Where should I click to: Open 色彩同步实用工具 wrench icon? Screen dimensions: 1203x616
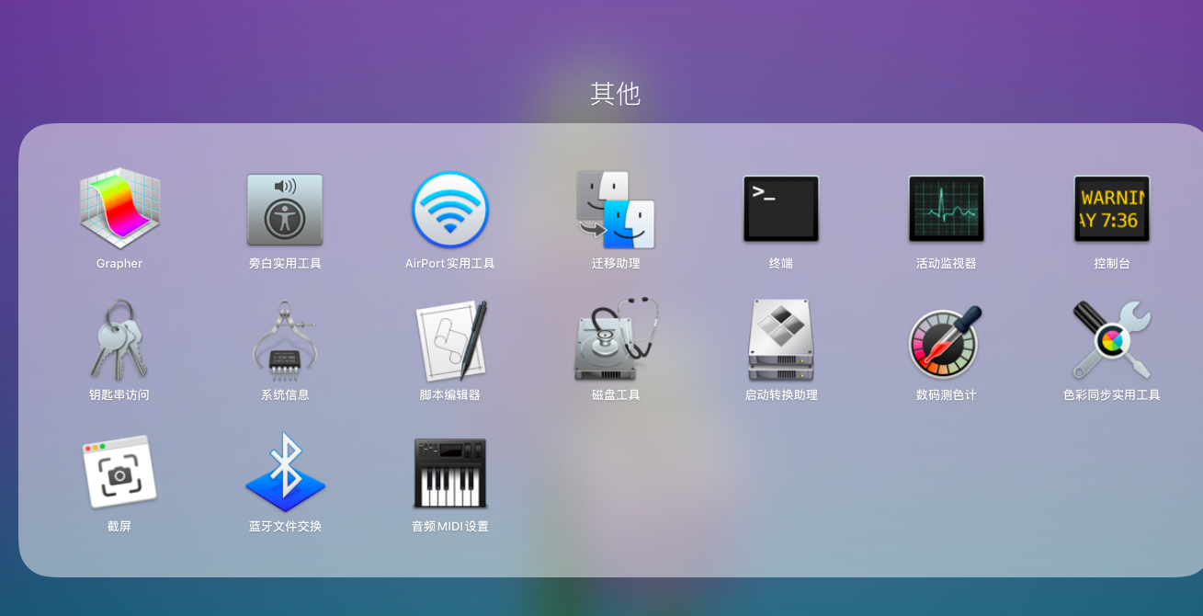(1112, 339)
